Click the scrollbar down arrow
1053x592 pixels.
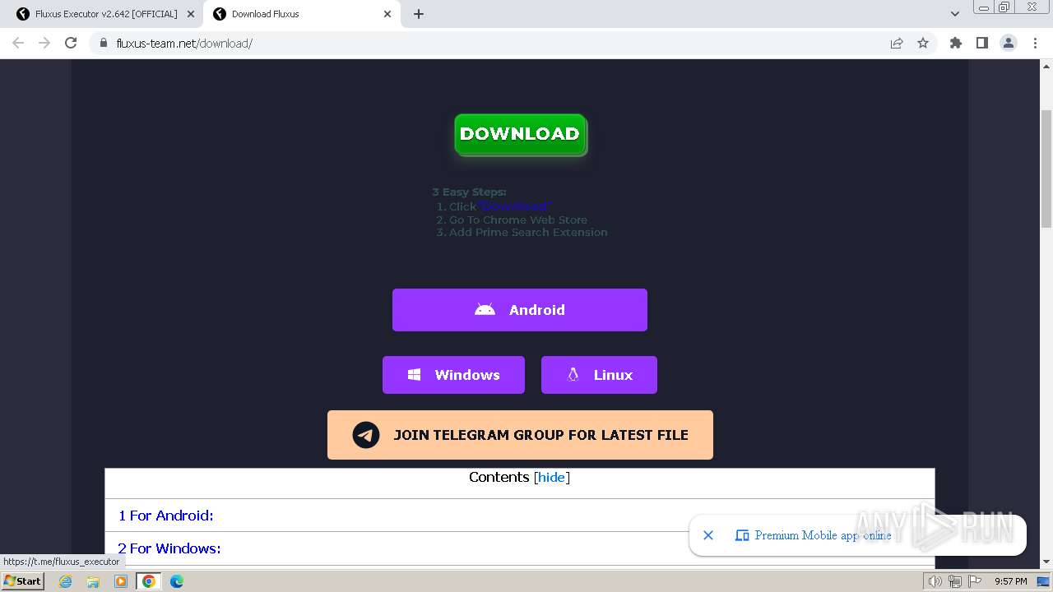click(1046, 562)
